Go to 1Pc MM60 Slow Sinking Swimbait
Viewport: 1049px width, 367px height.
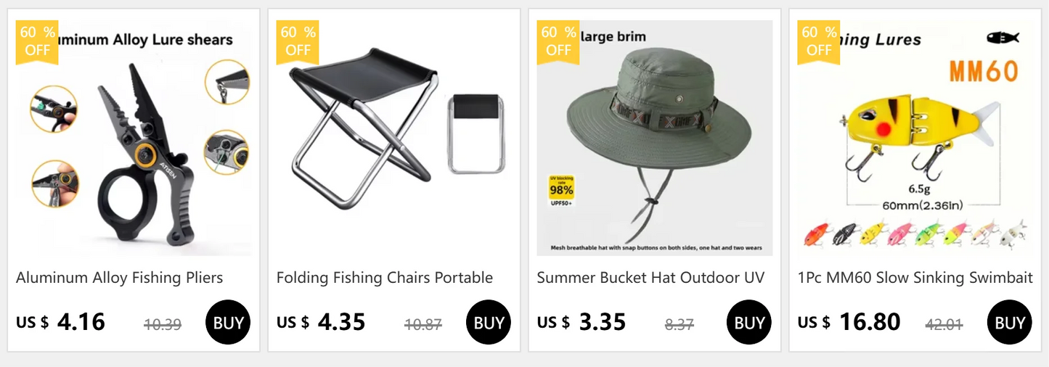point(915,278)
